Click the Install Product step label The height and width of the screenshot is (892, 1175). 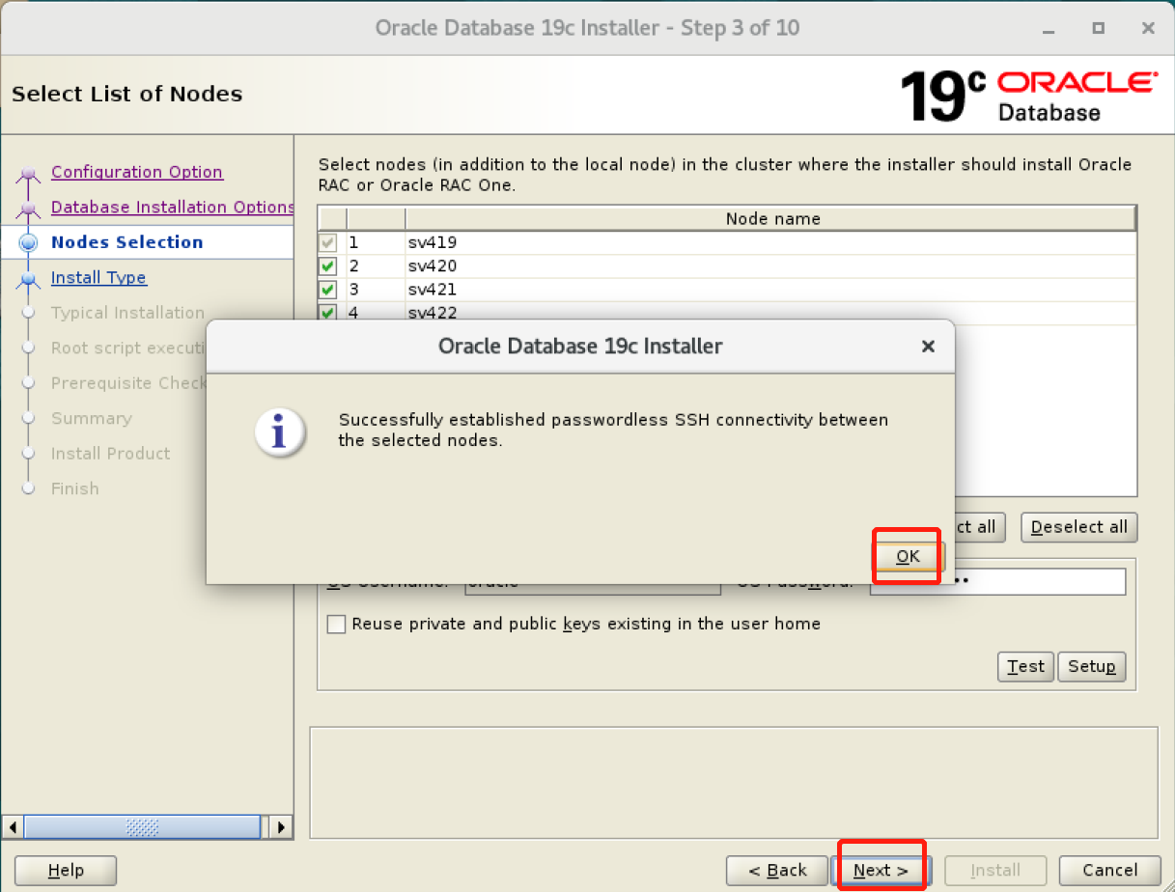110,453
